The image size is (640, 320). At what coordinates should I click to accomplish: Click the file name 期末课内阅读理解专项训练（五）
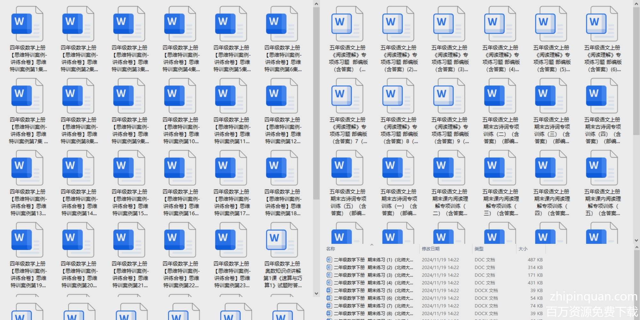603,203
